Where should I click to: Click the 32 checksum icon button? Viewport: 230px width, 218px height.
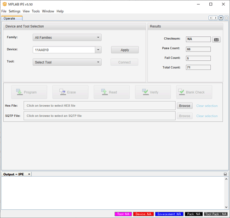pos(216,40)
